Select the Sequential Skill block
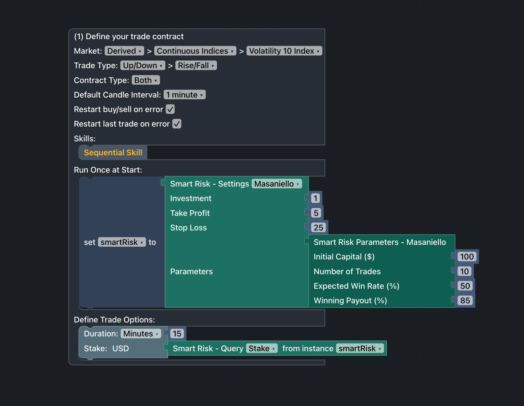 [113, 153]
